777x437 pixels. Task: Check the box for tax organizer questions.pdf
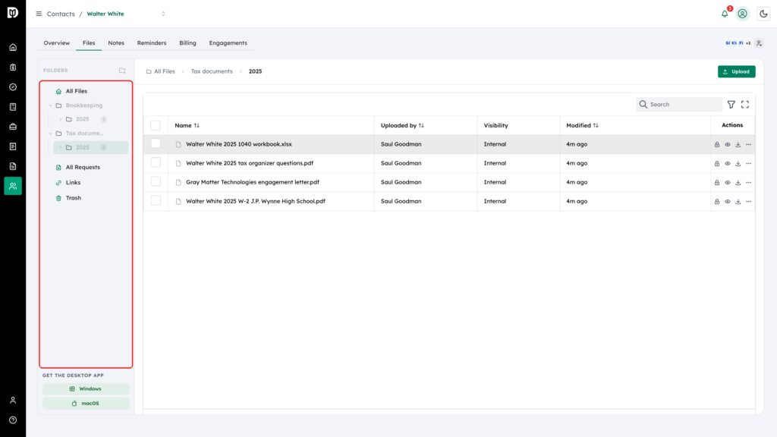click(156, 162)
